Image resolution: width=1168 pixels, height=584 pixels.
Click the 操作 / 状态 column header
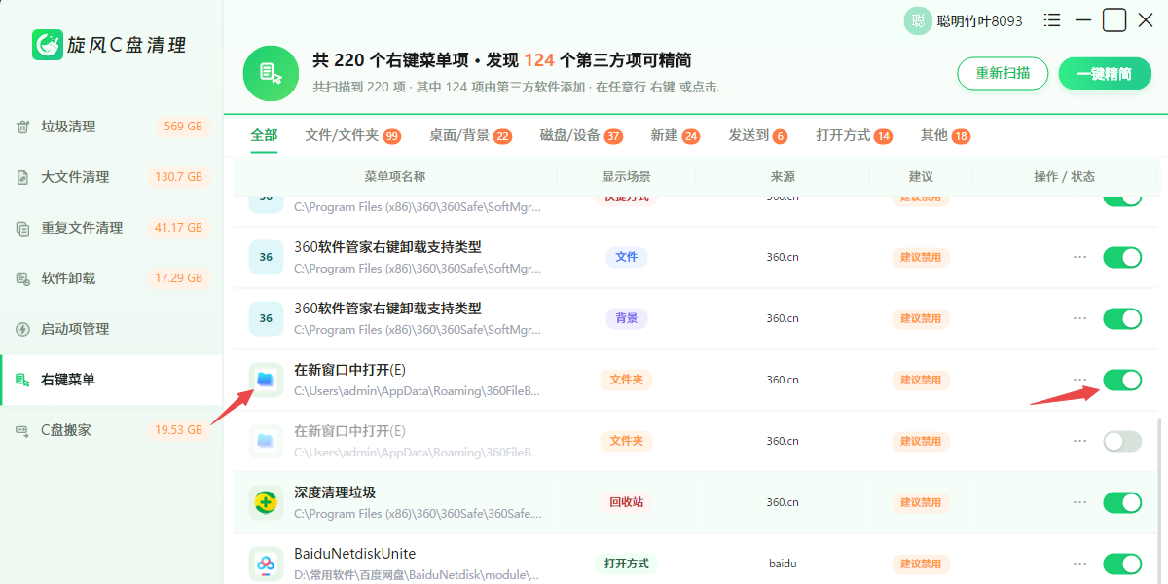[1064, 176]
